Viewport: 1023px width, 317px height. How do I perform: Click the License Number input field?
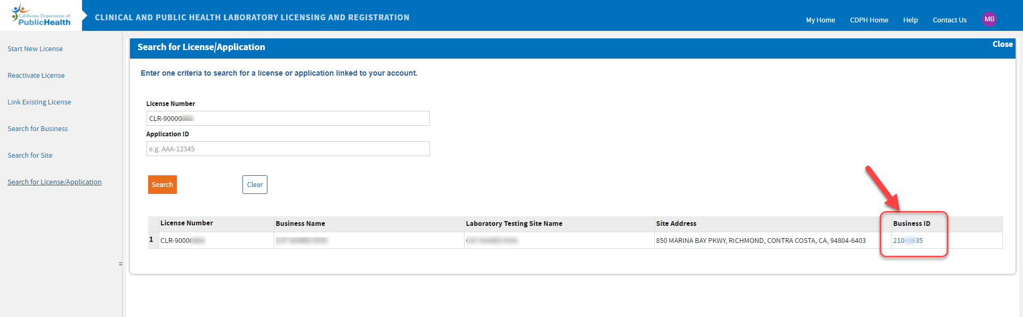(x=288, y=118)
